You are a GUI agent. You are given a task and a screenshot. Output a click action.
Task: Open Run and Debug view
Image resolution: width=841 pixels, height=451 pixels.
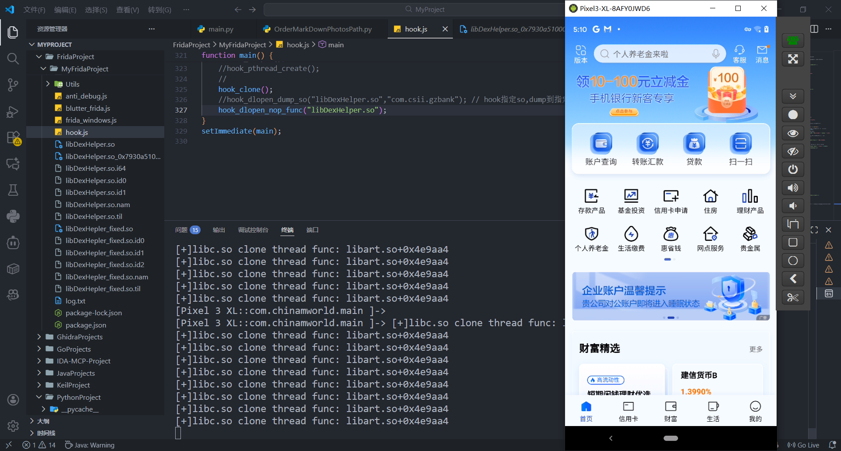pyautogui.click(x=13, y=112)
